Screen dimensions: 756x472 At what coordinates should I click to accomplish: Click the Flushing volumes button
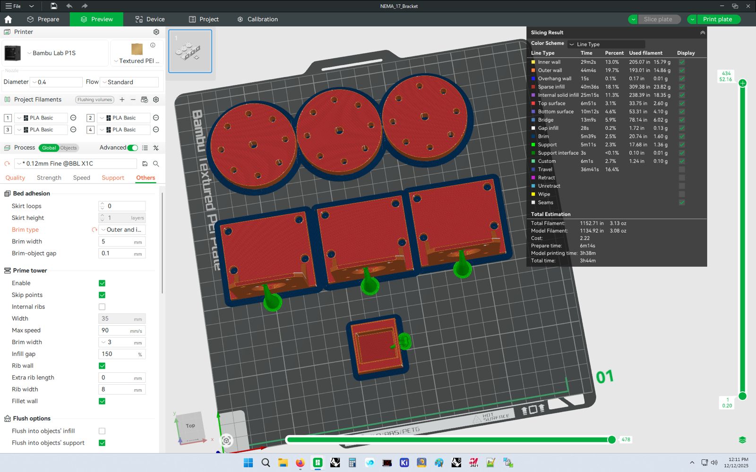tap(94, 100)
